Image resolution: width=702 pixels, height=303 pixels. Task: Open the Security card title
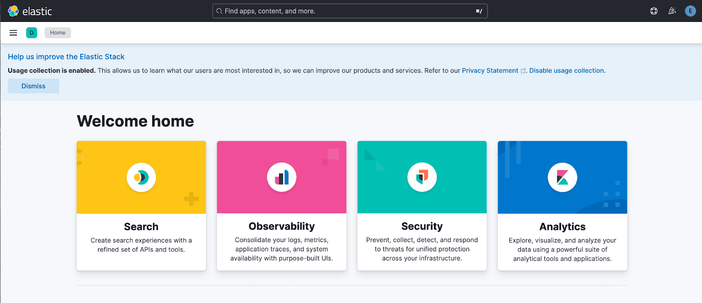pyautogui.click(x=422, y=226)
